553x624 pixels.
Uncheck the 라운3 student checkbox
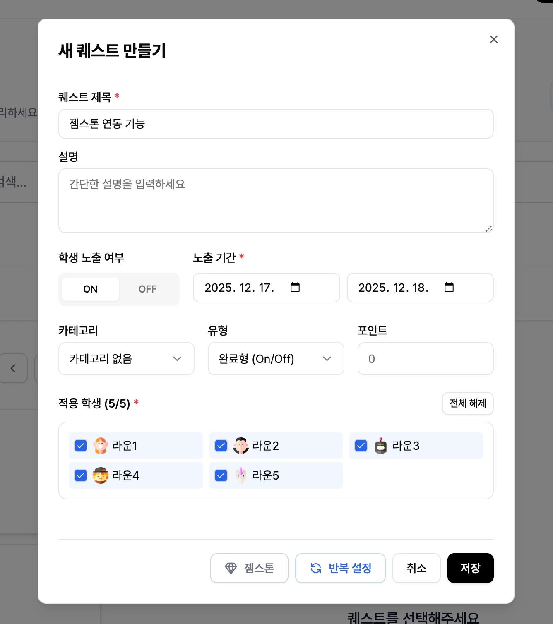point(361,446)
